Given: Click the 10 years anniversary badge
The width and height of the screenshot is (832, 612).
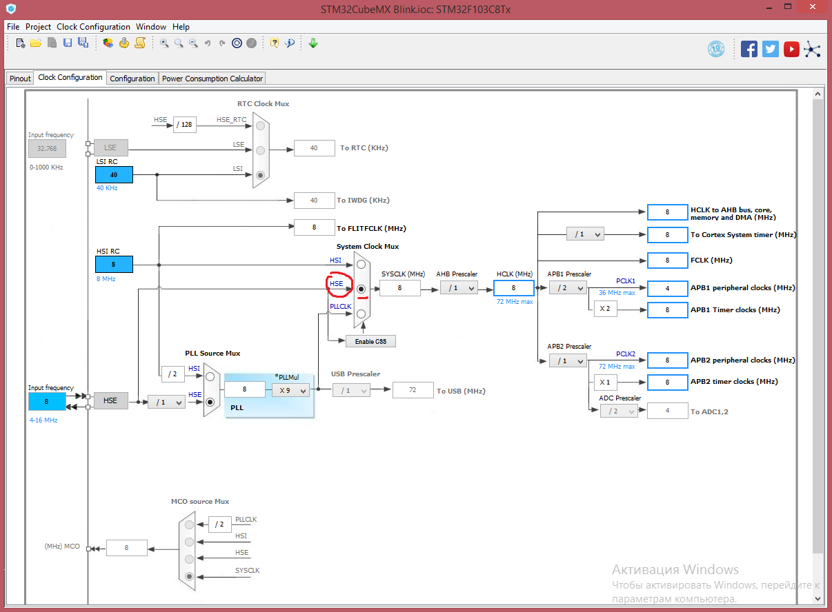Looking at the screenshot, I should [716, 49].
